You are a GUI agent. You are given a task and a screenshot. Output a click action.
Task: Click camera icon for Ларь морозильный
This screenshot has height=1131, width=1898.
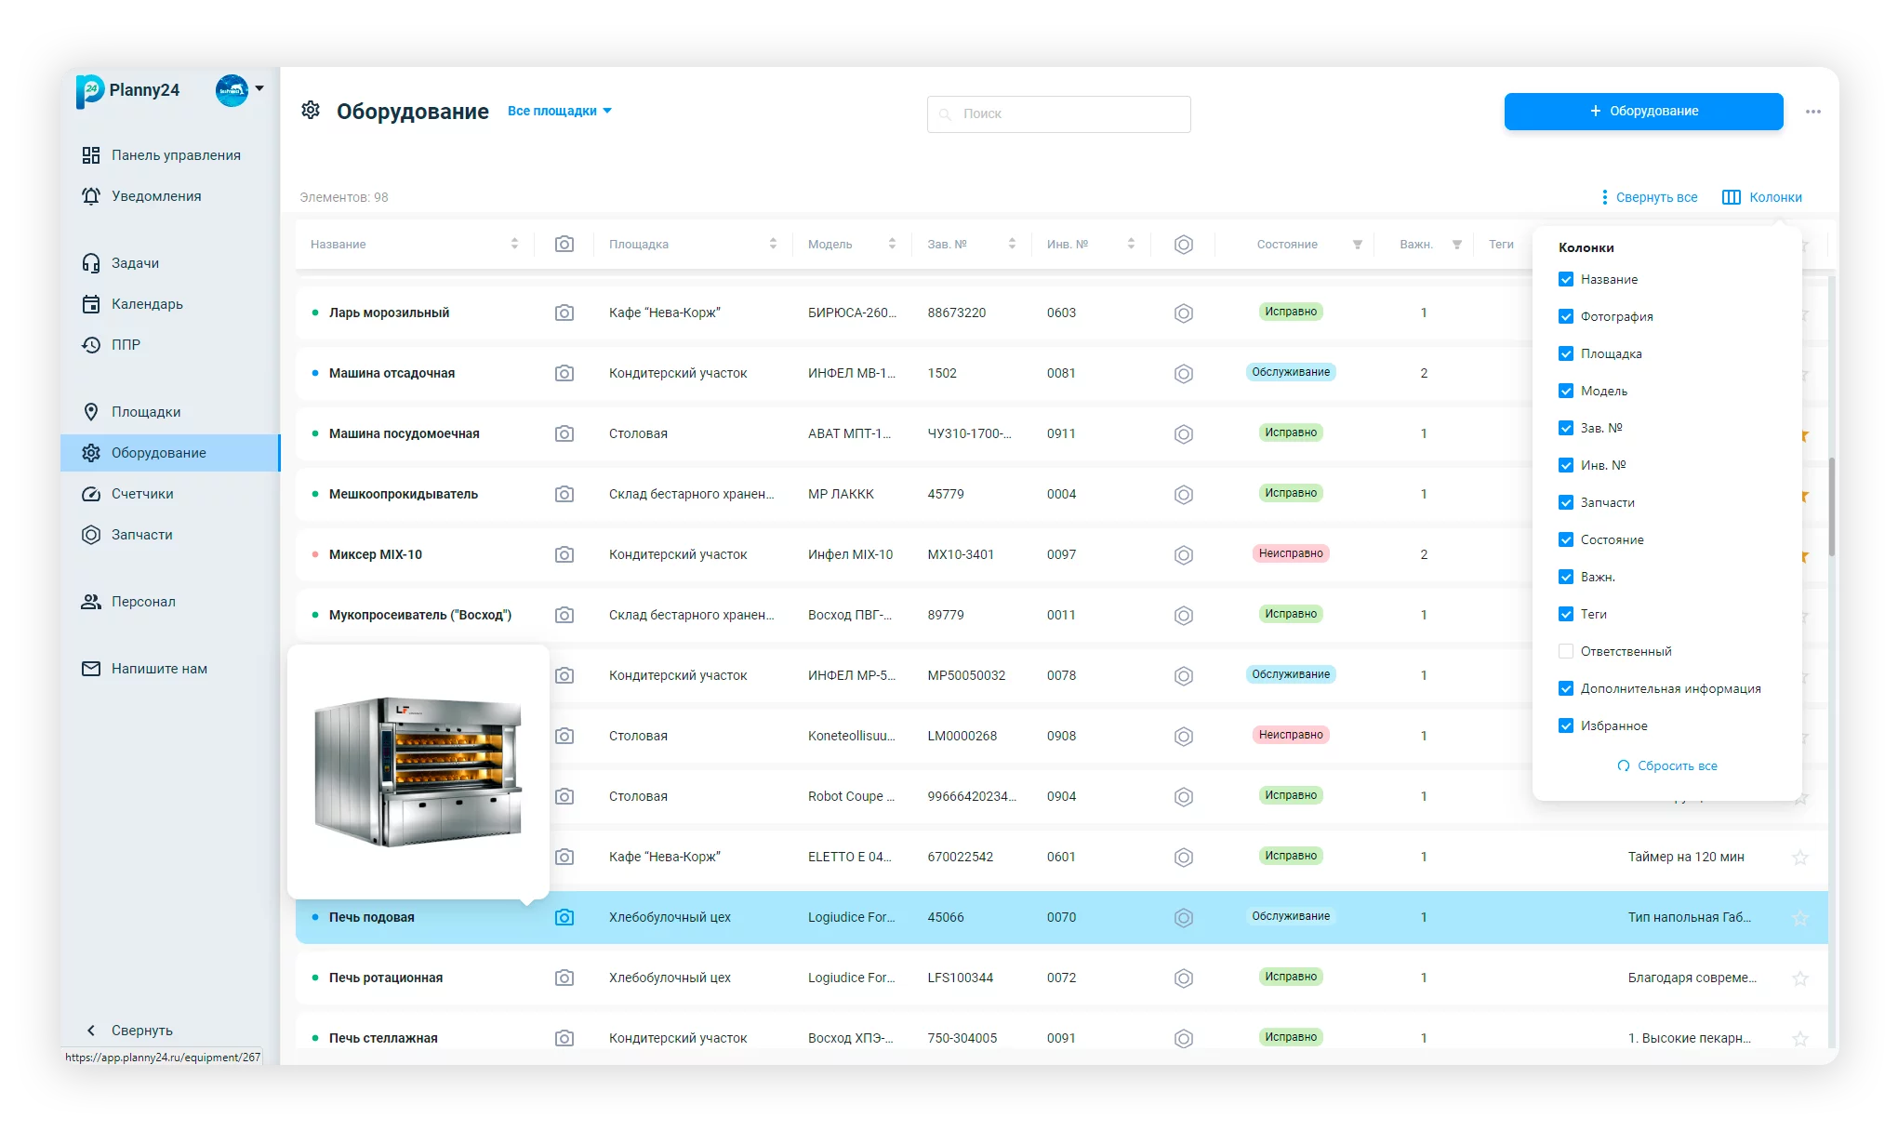[564, 313]
